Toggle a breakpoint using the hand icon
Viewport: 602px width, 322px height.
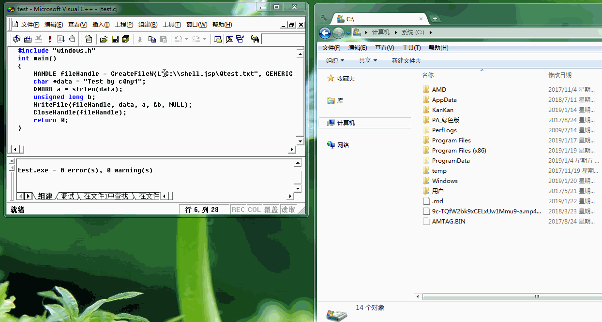click(x=72, y=39)
